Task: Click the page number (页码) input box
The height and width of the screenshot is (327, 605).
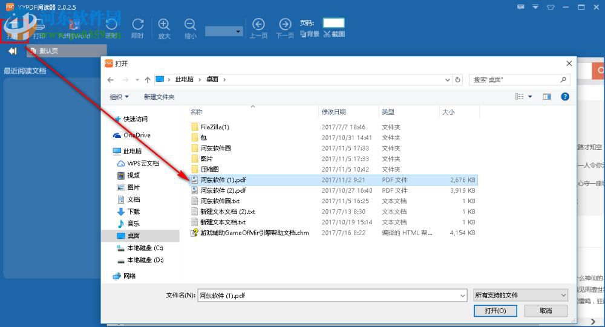Action: 333,23
